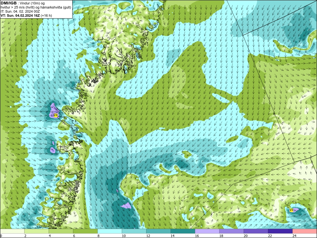Click the legend scale label '8'
Screen dimensions: 317x238
(99, 236)
